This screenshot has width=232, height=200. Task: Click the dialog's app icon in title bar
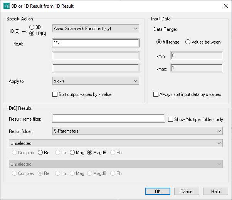point(7,6)
